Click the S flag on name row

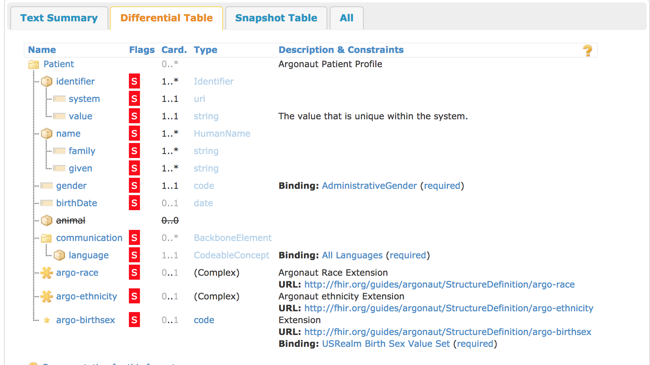click(x=134, y=134)
